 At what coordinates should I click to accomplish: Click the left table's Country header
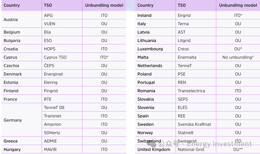(x=12, y=5)
